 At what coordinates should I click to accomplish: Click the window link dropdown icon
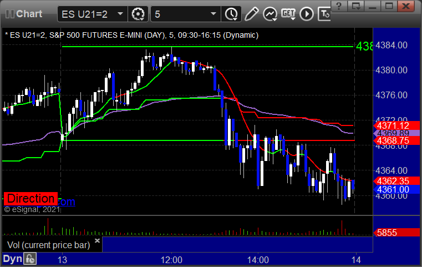(356, 6)
